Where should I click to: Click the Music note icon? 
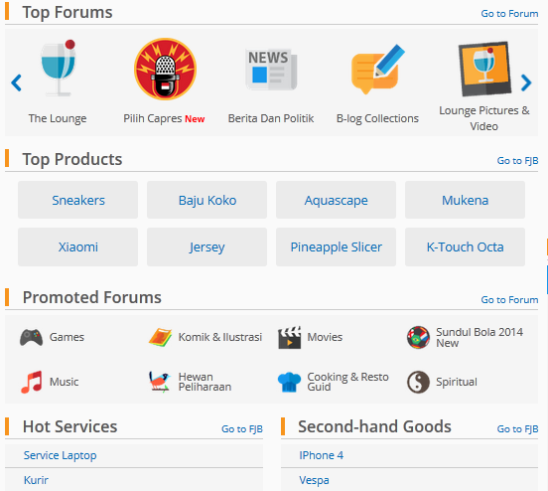click(32, 382)
